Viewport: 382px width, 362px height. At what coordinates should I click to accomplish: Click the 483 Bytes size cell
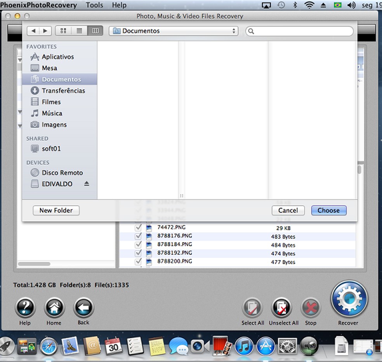pos(283,237)
